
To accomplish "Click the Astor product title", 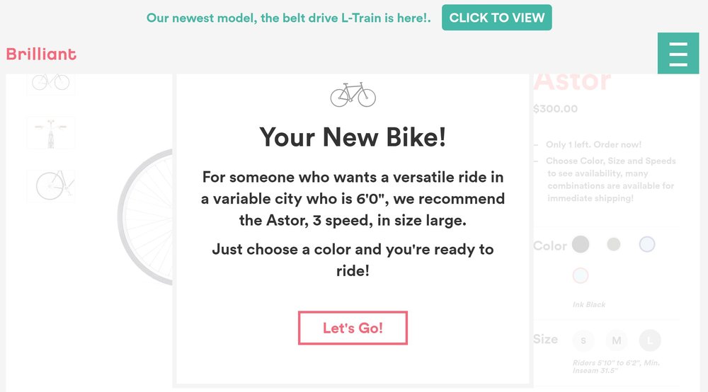I will pyautogui.click(x=571, y=83).
